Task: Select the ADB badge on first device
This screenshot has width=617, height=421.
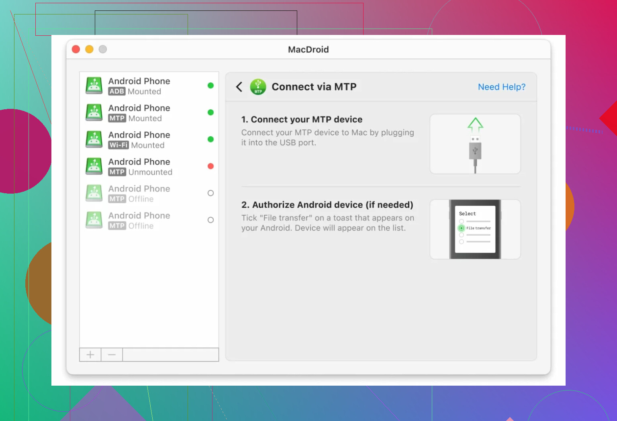Action: [x=117, y=91]
